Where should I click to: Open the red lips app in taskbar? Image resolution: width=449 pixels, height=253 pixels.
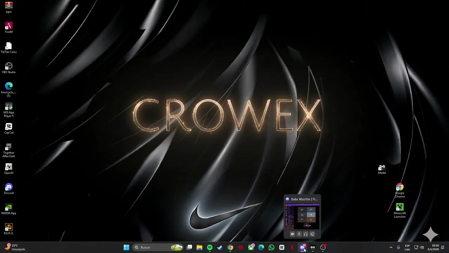point(241,247)
